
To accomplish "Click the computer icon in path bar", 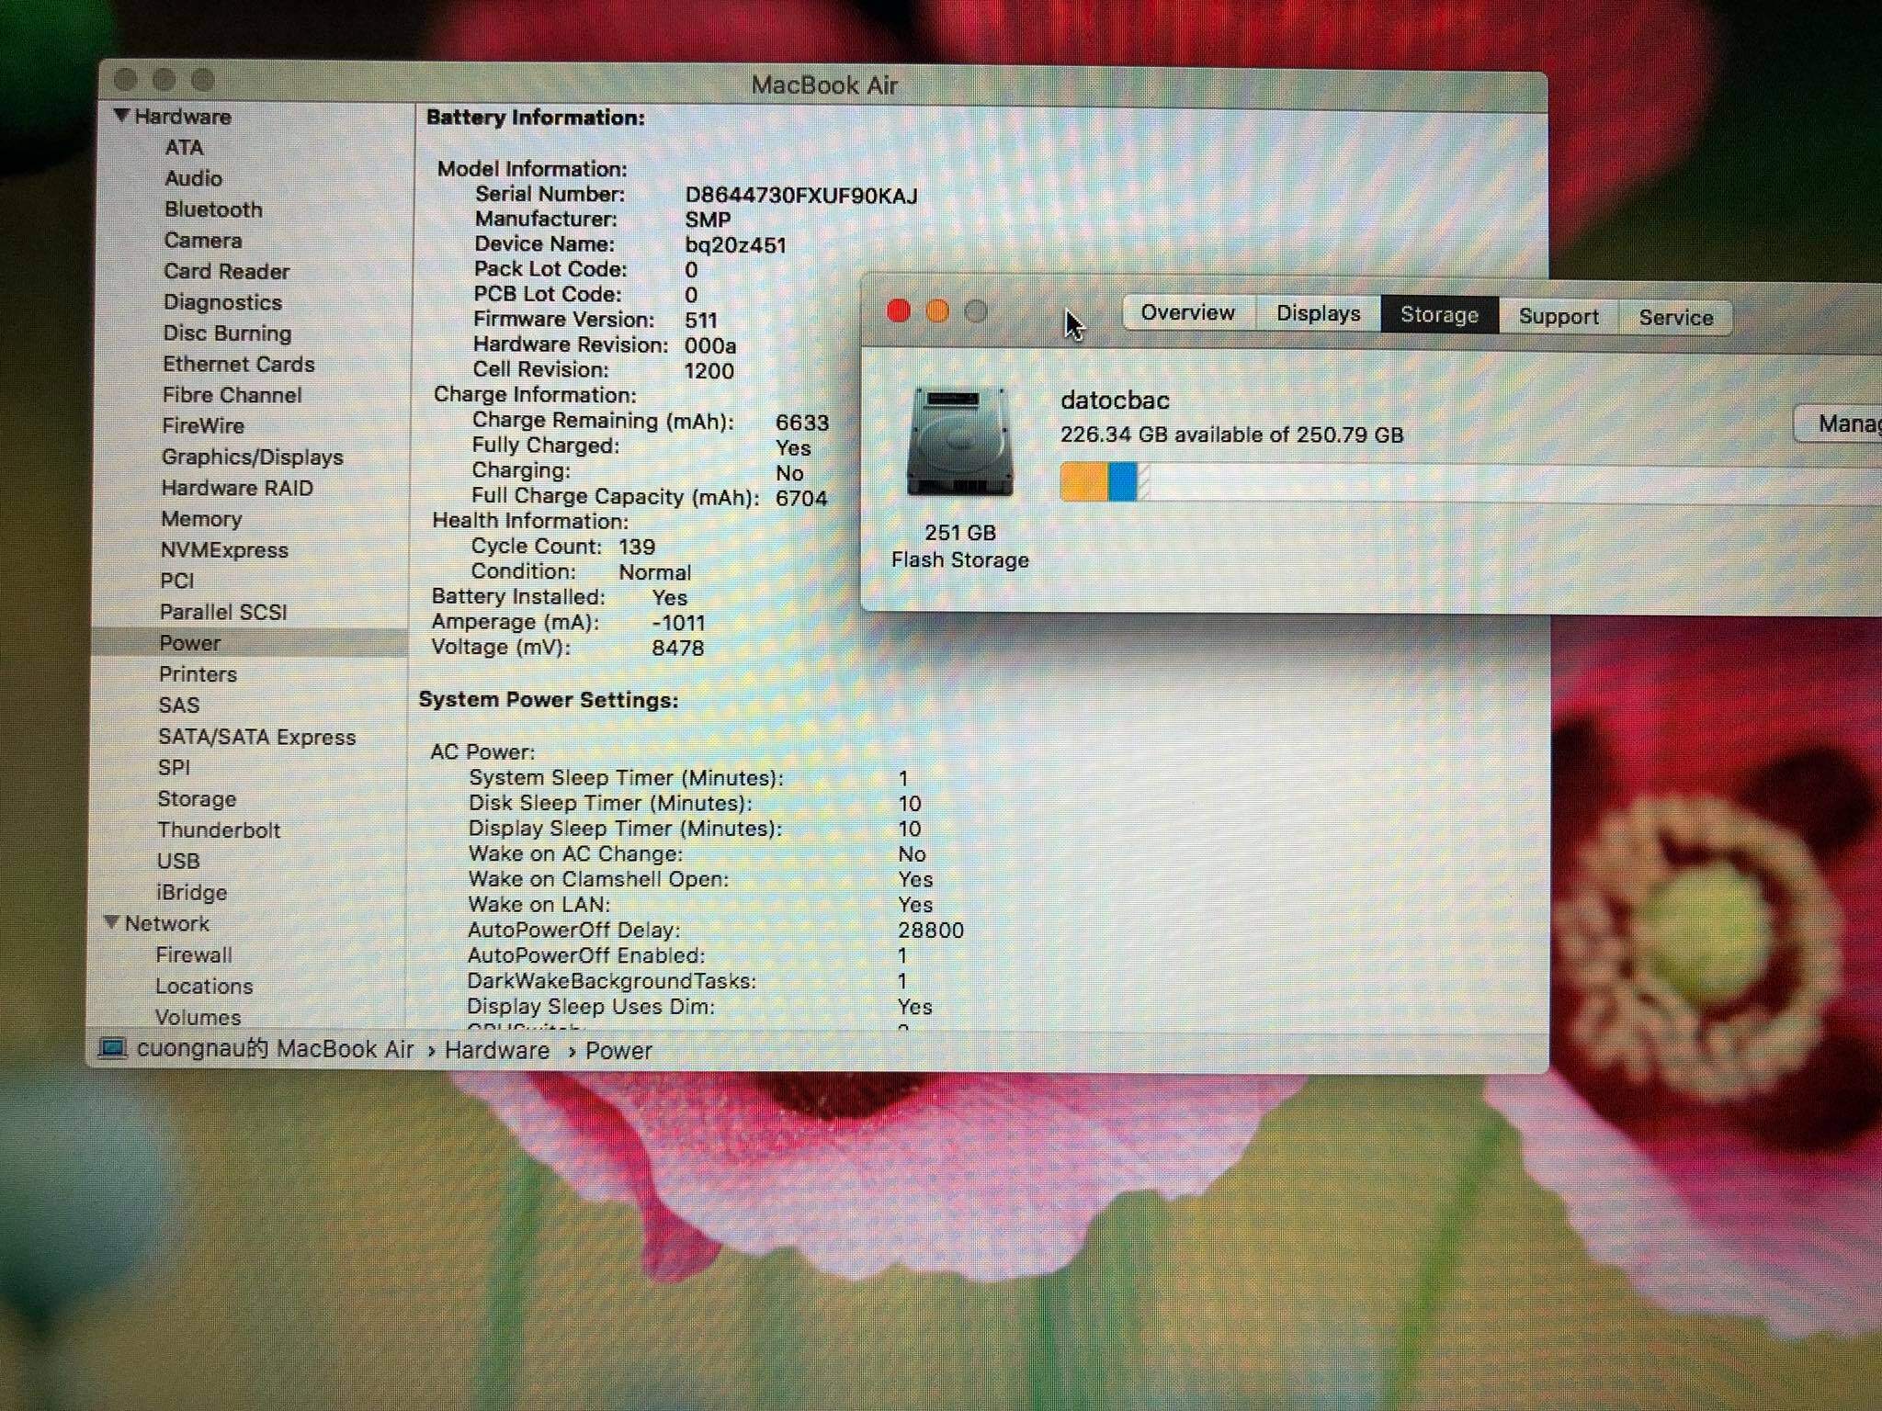I will (112, 1048).
